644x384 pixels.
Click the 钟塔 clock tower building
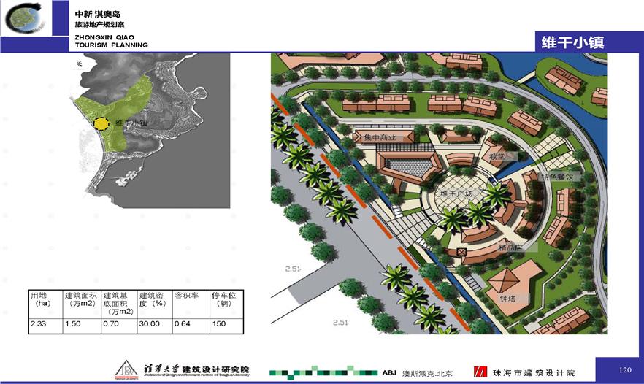click(513, 288)
